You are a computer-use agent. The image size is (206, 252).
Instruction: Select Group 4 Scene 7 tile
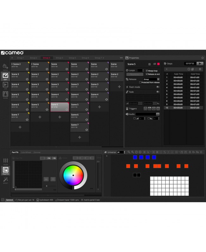80,127
